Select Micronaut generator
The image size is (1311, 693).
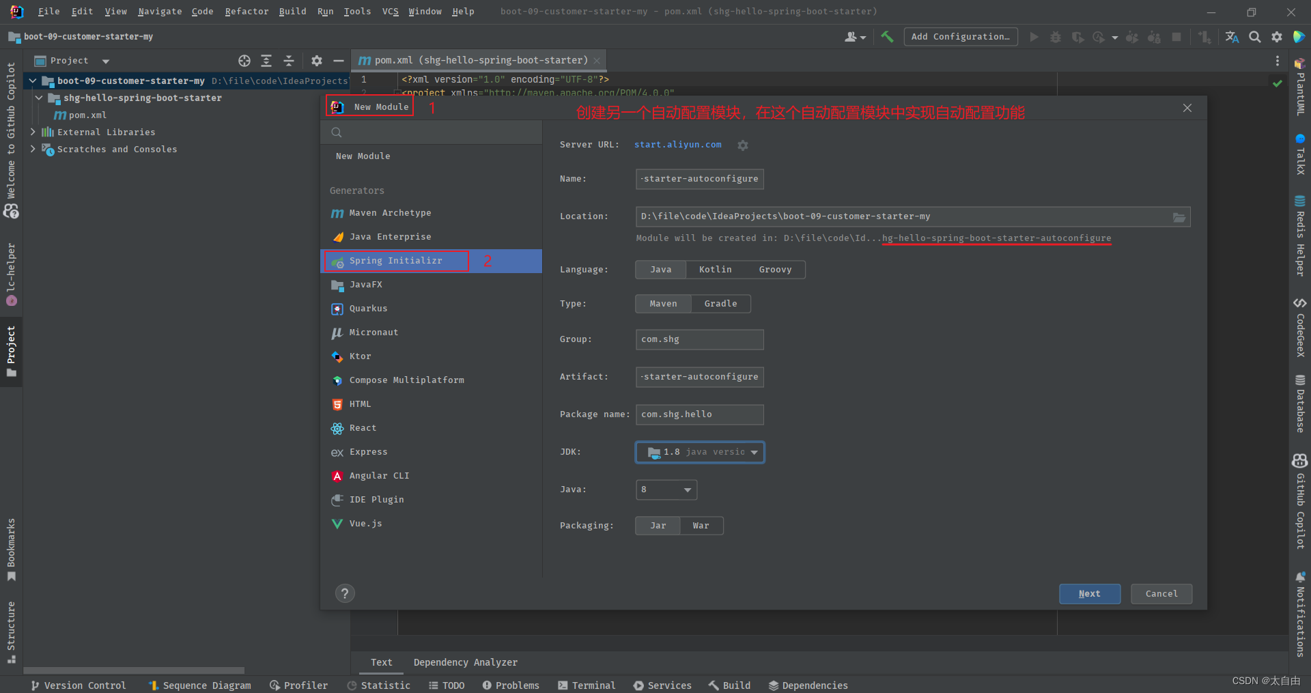coord(431,333)
